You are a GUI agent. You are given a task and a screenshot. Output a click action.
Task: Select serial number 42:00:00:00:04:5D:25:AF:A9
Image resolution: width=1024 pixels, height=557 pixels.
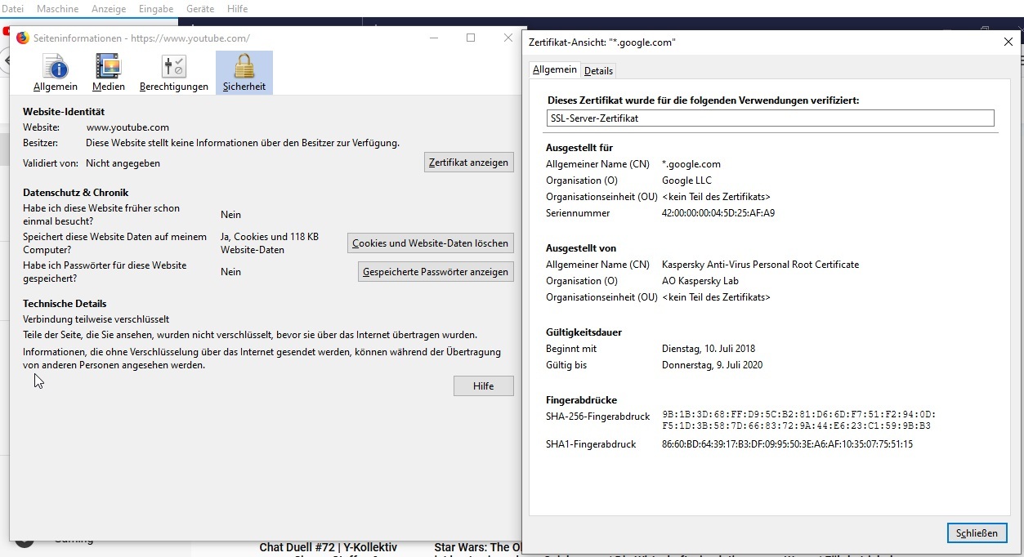pyautogui.click(x=718, y=213)
